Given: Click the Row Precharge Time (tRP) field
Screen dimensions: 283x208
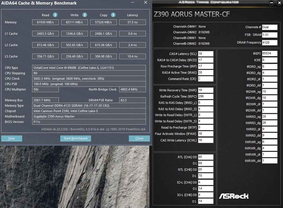Looking at the screenshot, I should pos(206,66).
